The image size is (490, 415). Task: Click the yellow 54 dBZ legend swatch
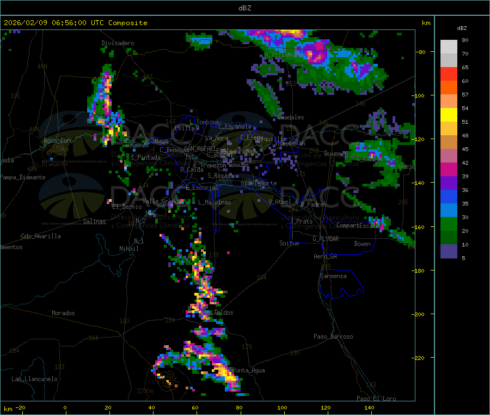[x=449, y=115]
